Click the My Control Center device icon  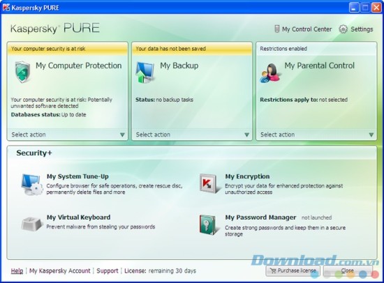coord(276,29)
